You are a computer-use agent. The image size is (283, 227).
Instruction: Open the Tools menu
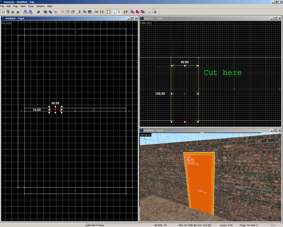pyautogui.click(x=31, y=6)
